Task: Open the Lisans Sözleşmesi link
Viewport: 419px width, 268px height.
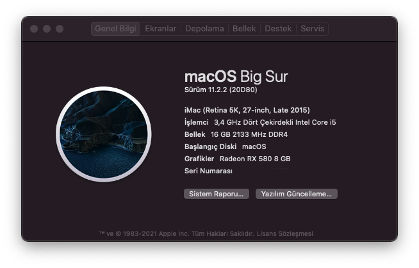Action: [x=284, y=233]
